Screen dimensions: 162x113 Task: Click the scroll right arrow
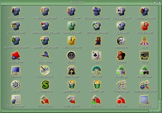(x=156, y=111)
